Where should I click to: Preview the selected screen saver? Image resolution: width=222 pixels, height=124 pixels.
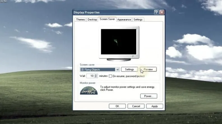point(148,69)
